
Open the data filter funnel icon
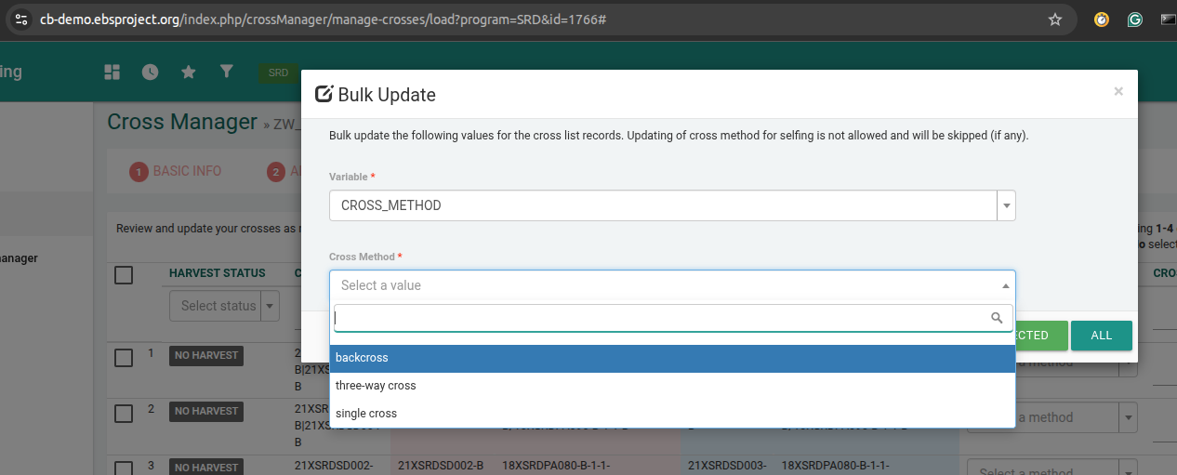(226, 72)
